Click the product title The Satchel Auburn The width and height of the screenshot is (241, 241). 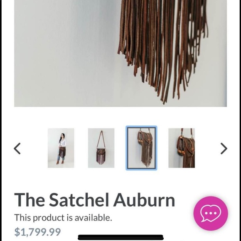pos(94,200)
